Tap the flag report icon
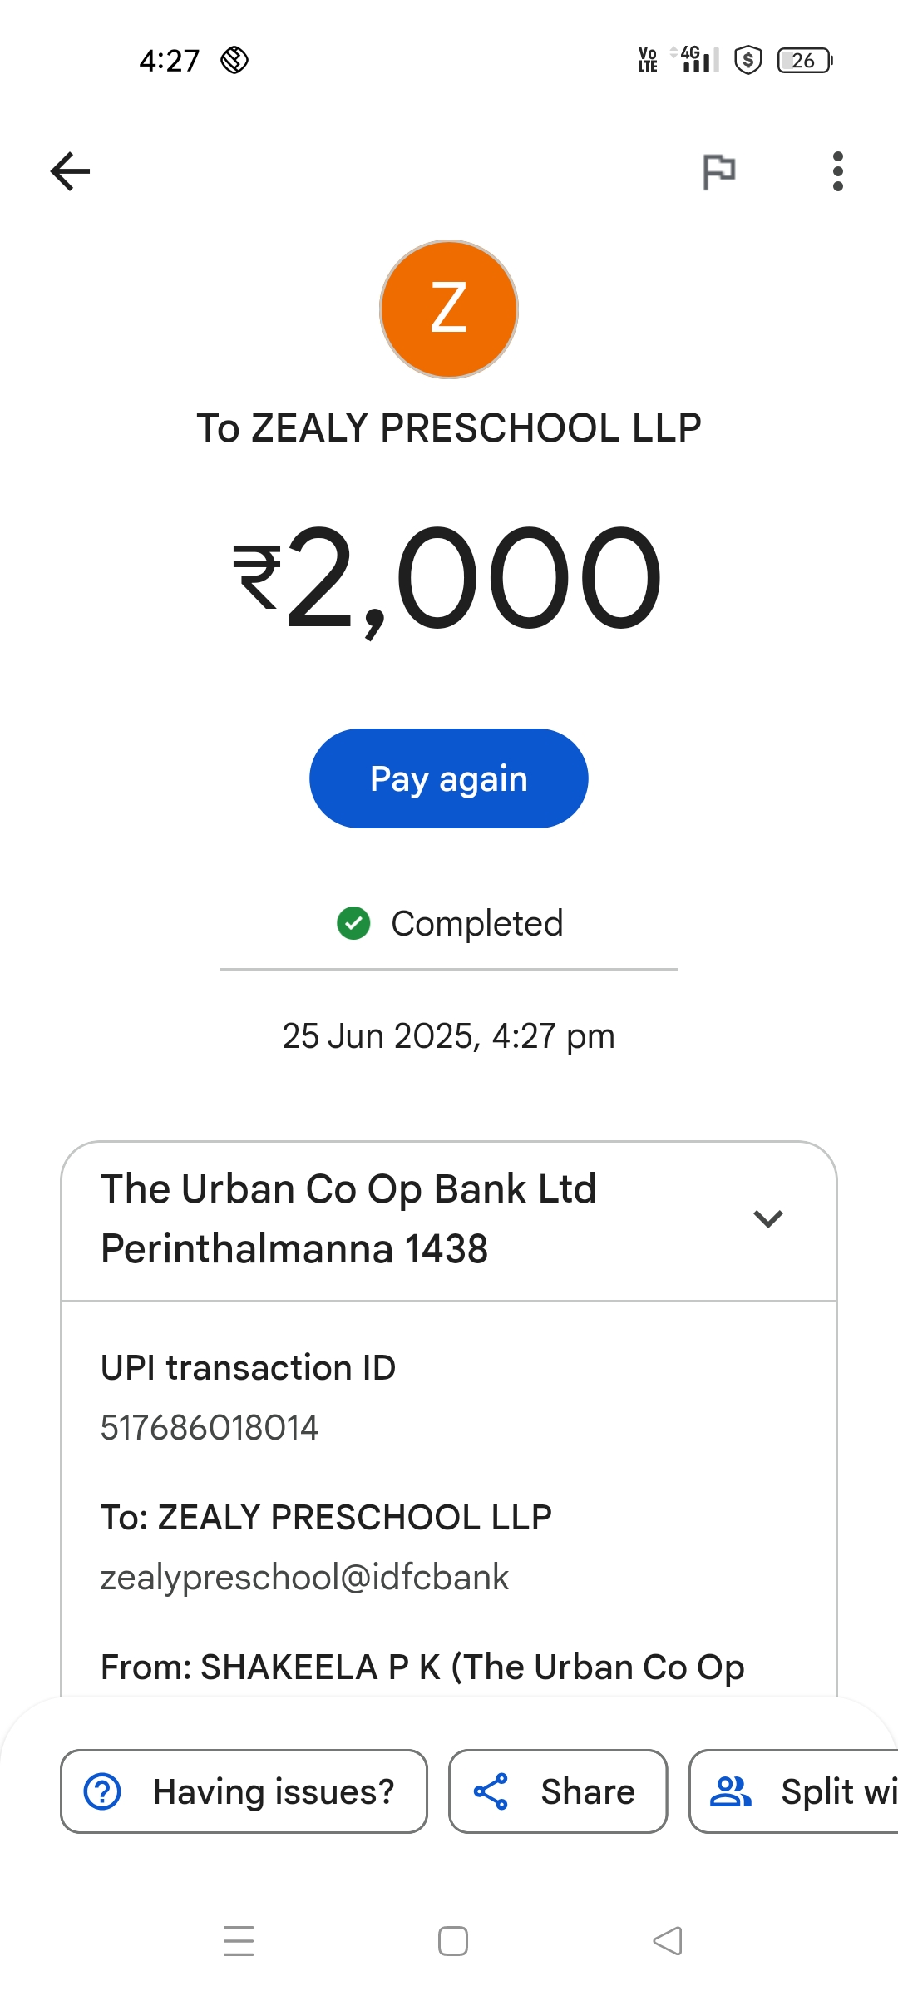The width and height of the screenshot is (898, 1996). pos(718,171)
